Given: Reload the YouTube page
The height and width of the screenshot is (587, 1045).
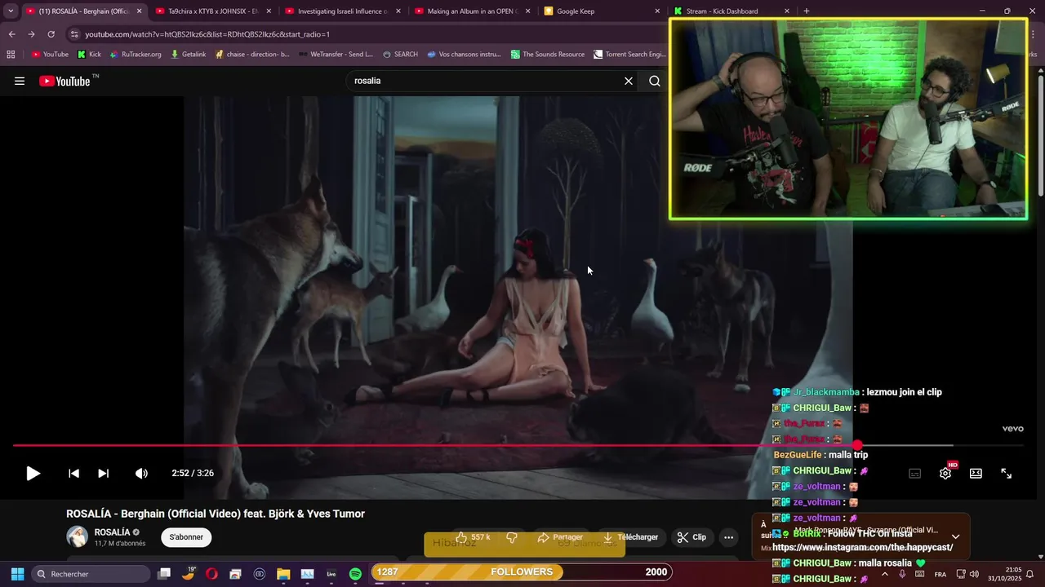Looking at the screenshot, I should click(x=51, y=34).
